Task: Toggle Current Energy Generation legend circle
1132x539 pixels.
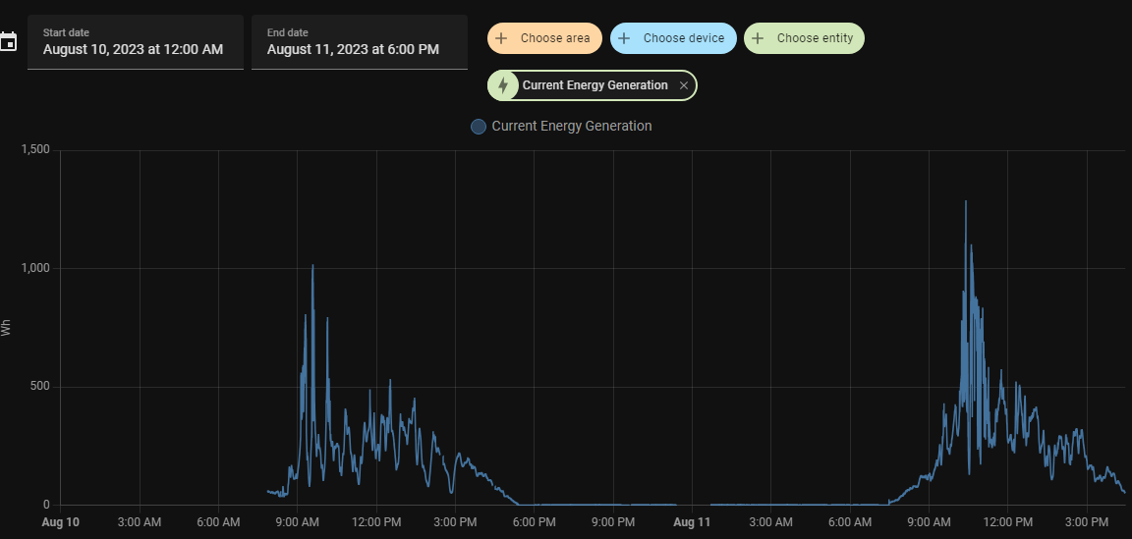Action: 478,127
